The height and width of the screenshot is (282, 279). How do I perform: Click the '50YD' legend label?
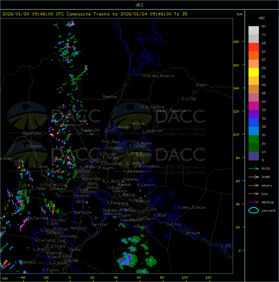pos(266,169)
